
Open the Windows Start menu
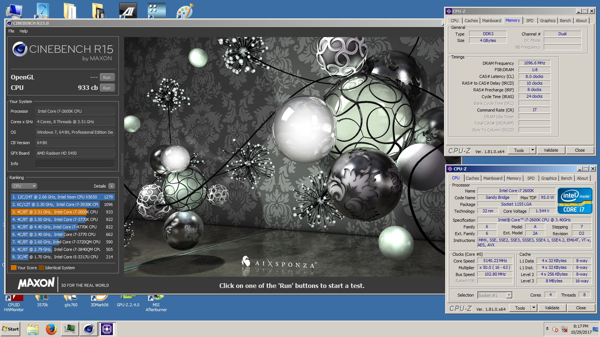pyautogui.click(x=10, y=329)
